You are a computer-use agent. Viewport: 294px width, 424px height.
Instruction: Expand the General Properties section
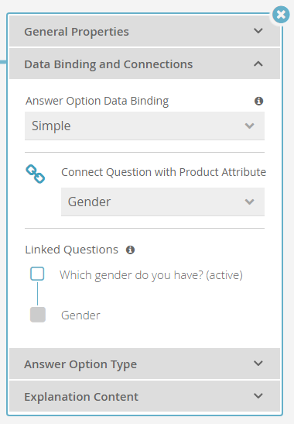145,31
